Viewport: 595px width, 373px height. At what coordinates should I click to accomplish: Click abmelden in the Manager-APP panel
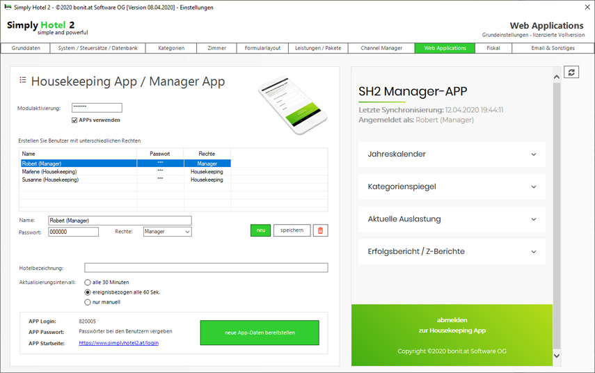click(x=452, y=320)
